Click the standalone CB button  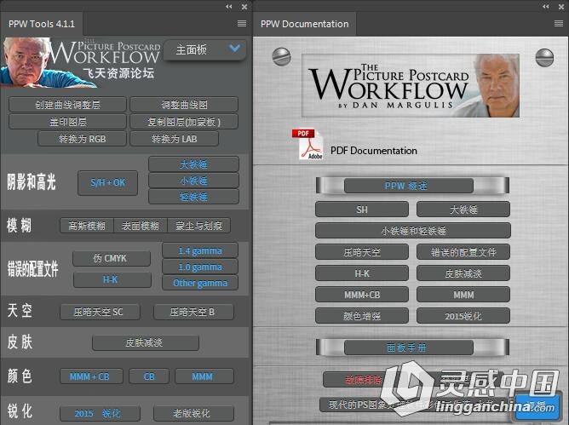149,376
